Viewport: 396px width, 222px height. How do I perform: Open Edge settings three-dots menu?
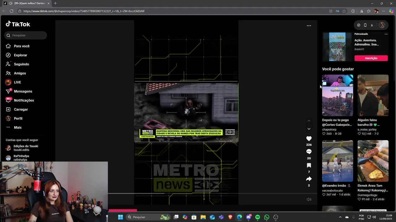384,11
